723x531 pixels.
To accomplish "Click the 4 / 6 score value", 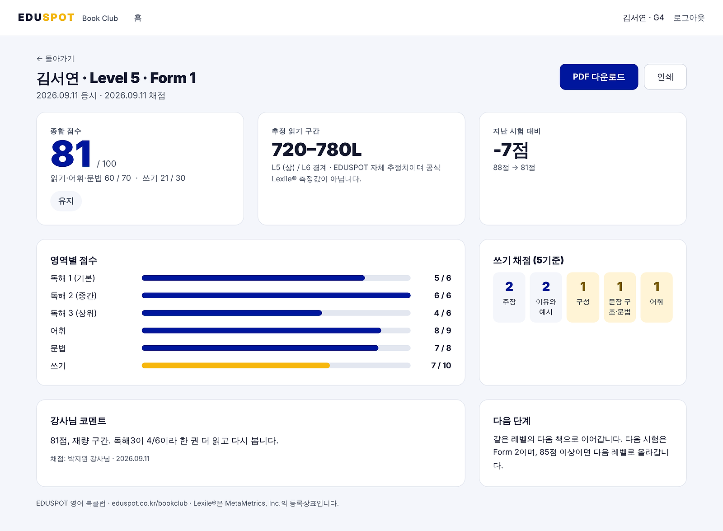I will point(442,313).
